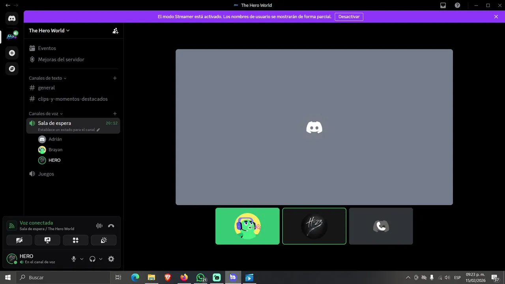Select Sala de espera voice channel
Image resolution: width=505 pixels, height=284 pixels.
[73, 125]
